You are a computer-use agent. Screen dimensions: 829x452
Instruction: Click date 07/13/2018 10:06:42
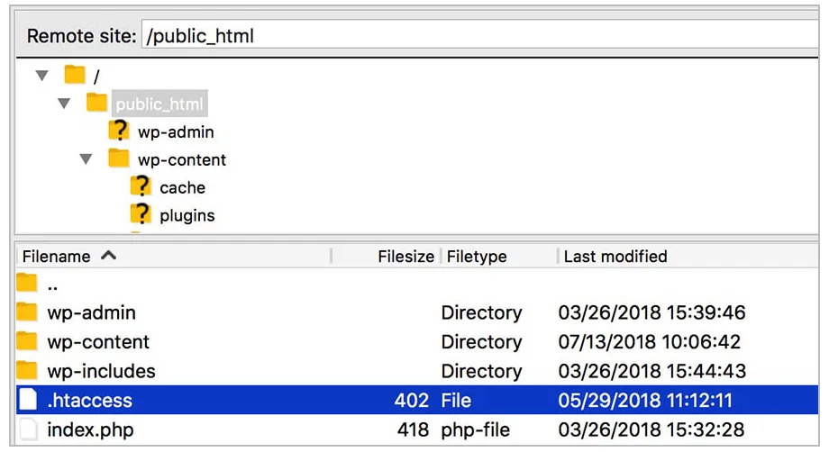650,342
